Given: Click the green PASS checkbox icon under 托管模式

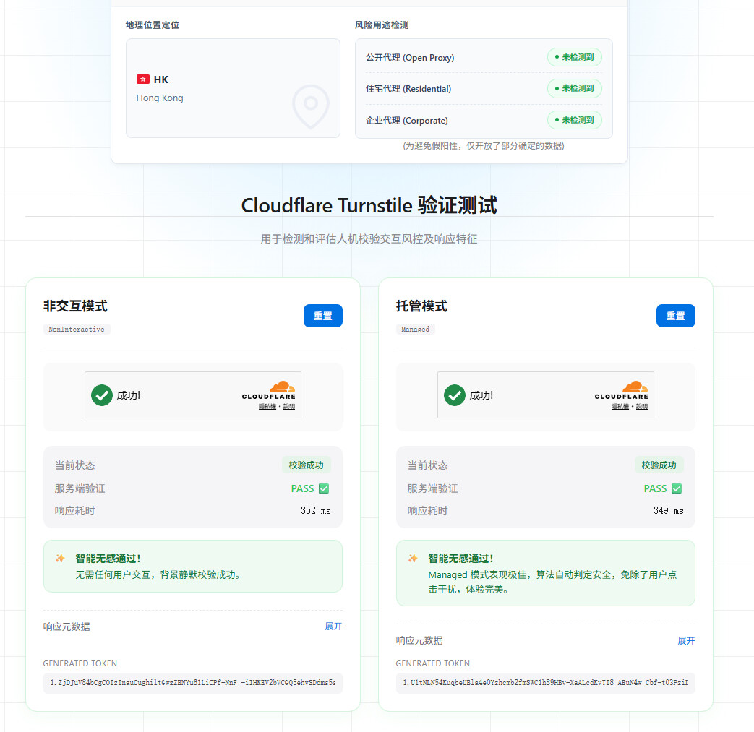Looking at the screenshot, I should (677, 488).
